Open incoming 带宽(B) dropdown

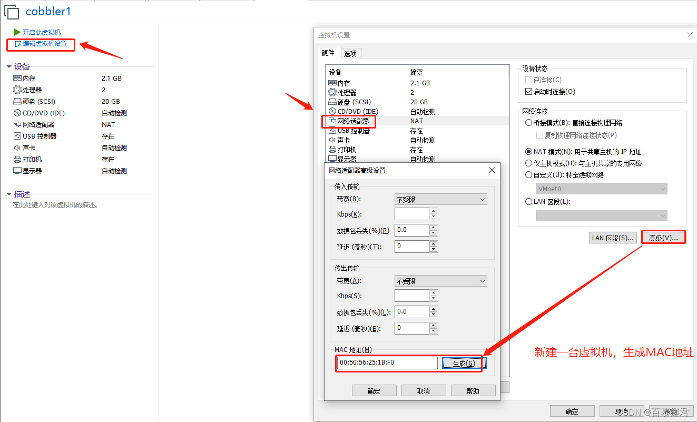click(440, 199)
